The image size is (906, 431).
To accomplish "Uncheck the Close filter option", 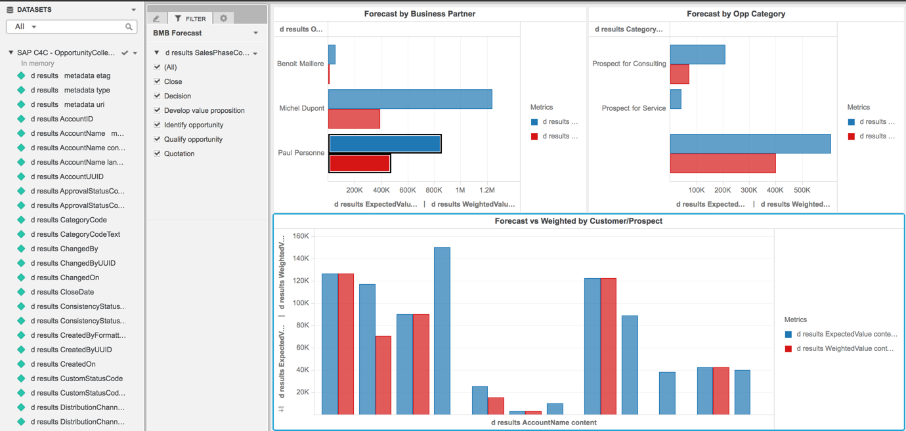I will (x=156, y=81).
